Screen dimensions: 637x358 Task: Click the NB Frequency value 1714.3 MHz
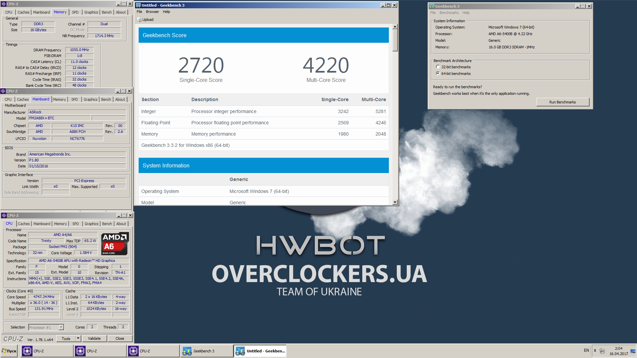coord(104,36)
